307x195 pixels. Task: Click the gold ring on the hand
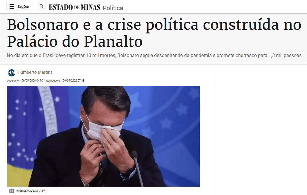point(109,146)
